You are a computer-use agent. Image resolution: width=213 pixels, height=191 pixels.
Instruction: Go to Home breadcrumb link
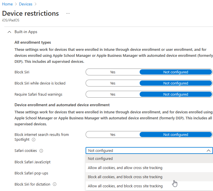[7, 4]
